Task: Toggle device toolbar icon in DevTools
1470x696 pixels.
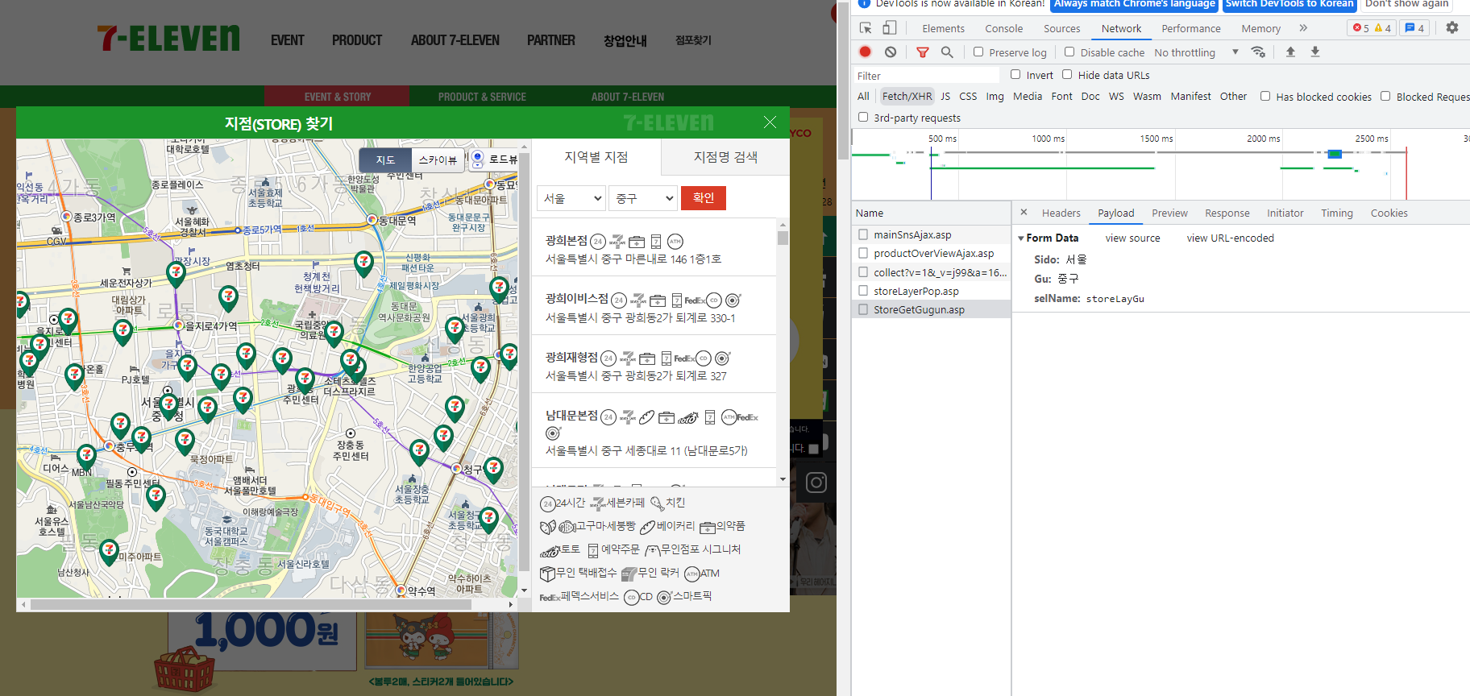Action: tap(889, 28)
